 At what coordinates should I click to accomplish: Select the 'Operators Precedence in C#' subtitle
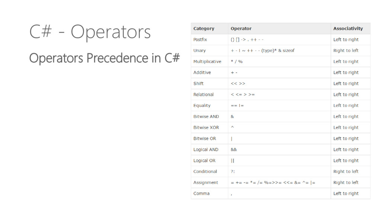[x=105, y=58]
